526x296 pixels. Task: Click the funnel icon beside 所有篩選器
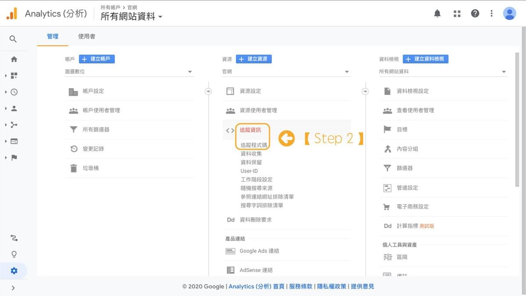point(74,129)
